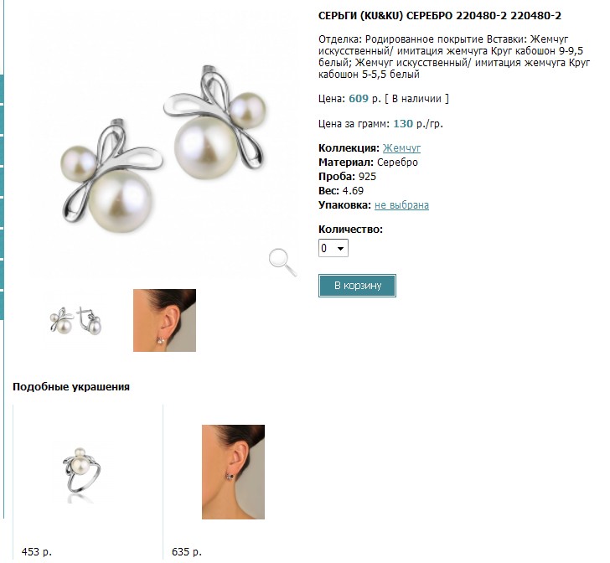
Task: Click the product title СЕРЬГИ (KU&KU) СЕРЕБРО
Action: (440, 16)
